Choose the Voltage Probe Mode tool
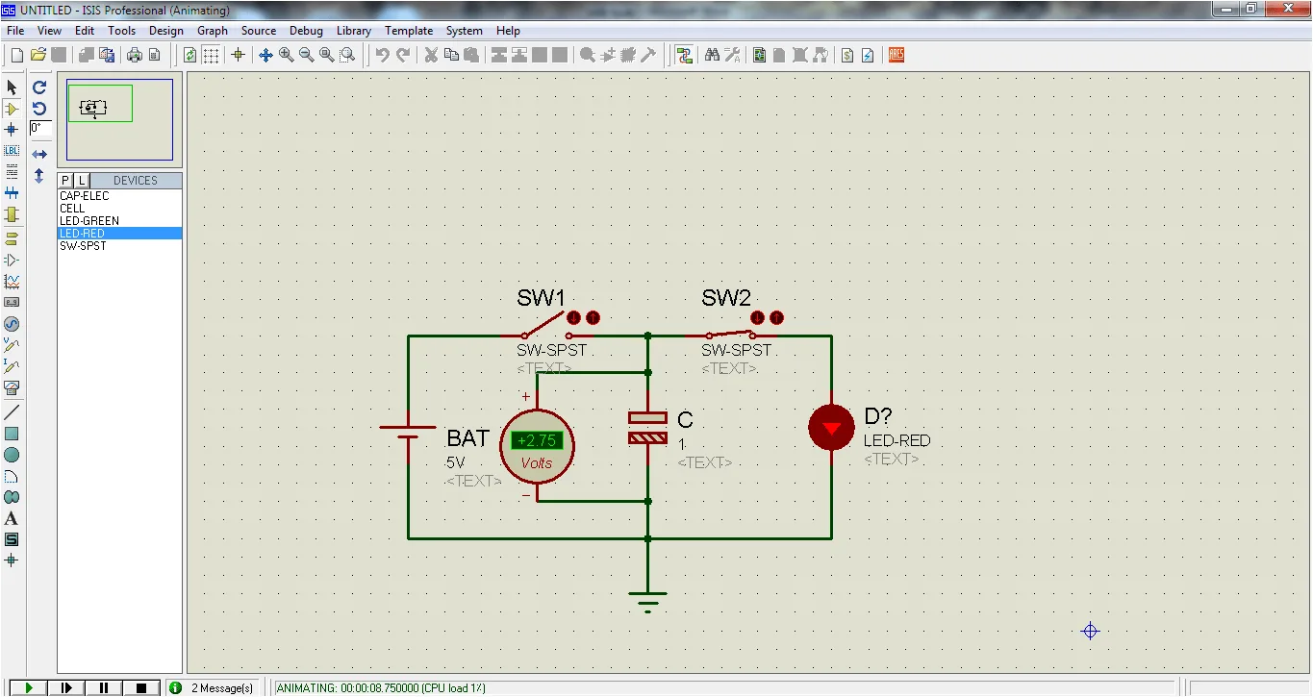This screenshot has height=697, width=1313. [x=12, y=345]
